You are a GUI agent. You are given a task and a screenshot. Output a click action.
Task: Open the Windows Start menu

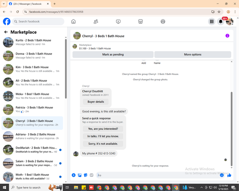point(4,187)
